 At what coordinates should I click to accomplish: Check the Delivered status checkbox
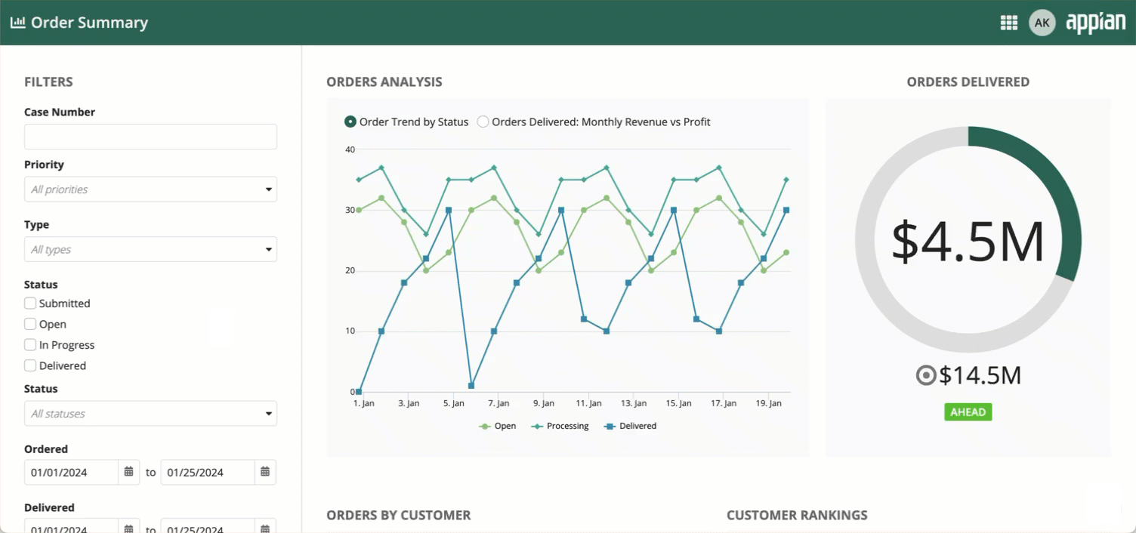coord(30,365)
